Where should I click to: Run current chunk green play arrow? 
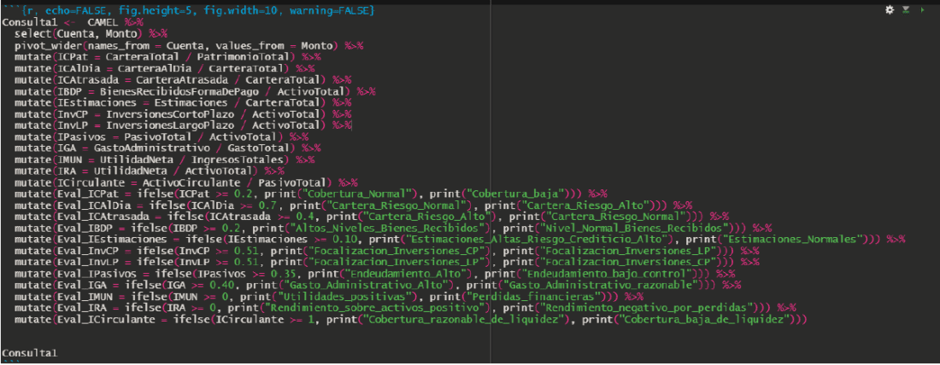click(x=922, y=9)
